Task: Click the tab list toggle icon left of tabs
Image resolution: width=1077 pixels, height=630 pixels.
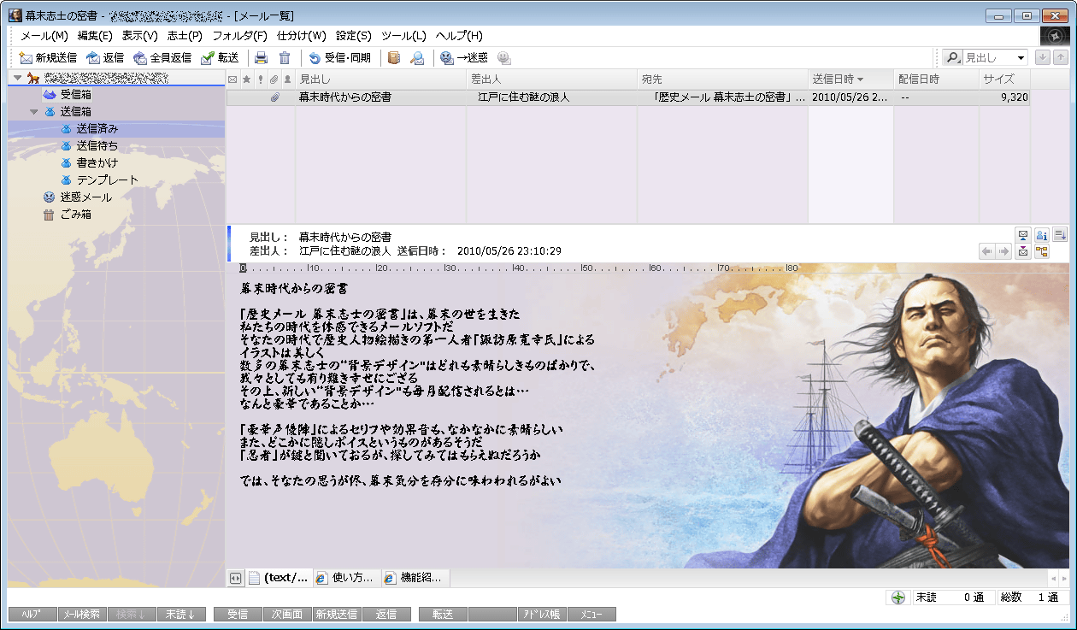Action: (235, 579)
